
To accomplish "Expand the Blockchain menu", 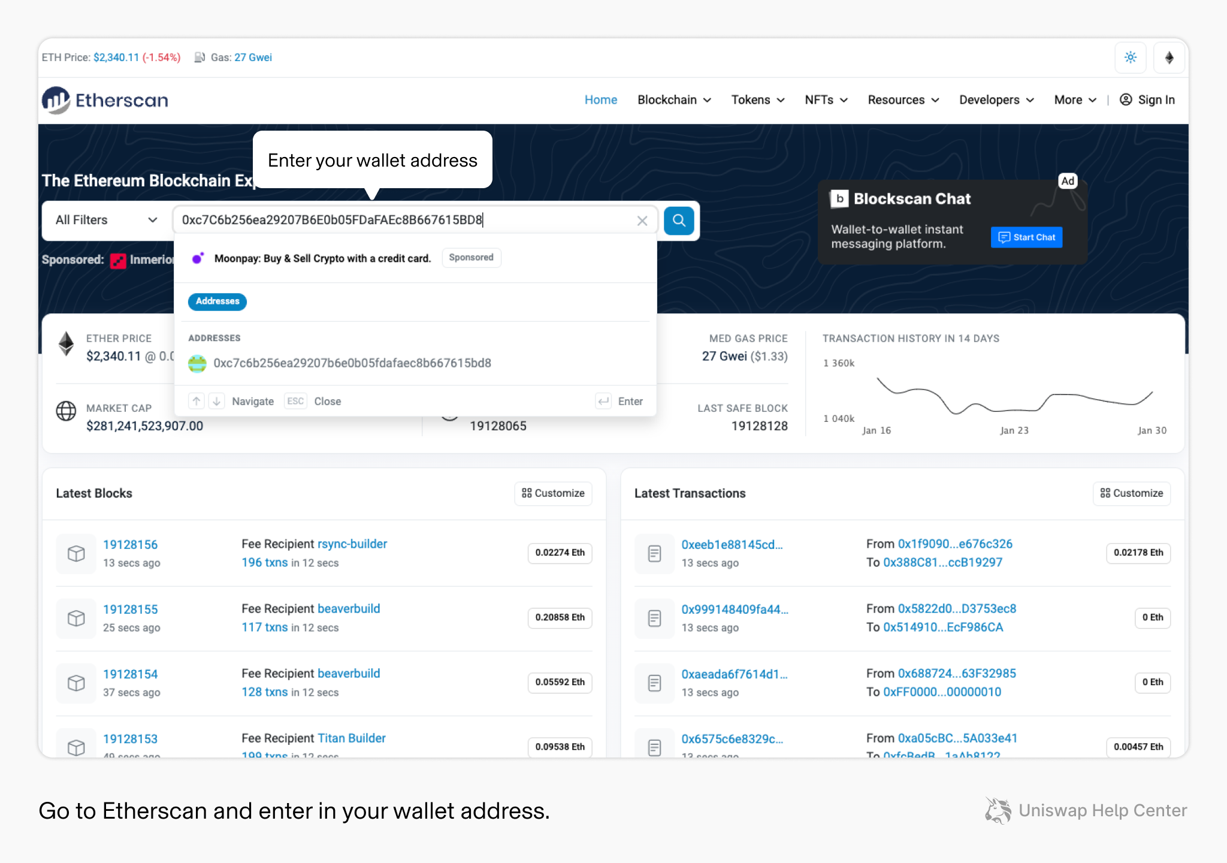I will click(x=674, y=100).
